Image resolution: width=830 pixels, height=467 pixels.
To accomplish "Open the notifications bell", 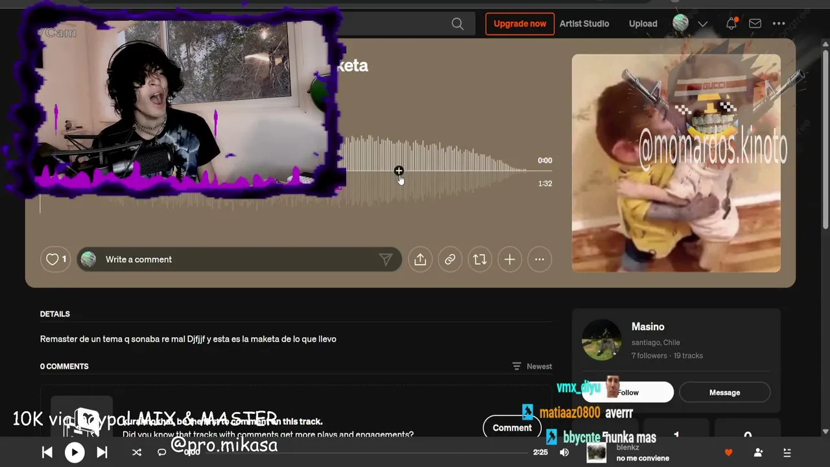I will (731, 24).
